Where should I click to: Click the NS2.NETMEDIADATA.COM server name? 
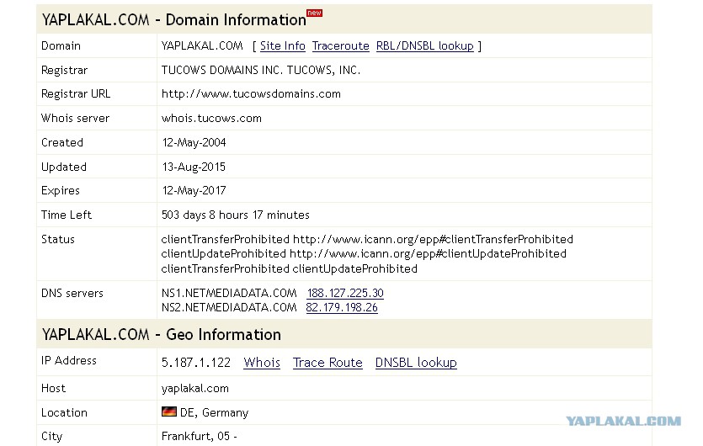(x=229, y=307)
